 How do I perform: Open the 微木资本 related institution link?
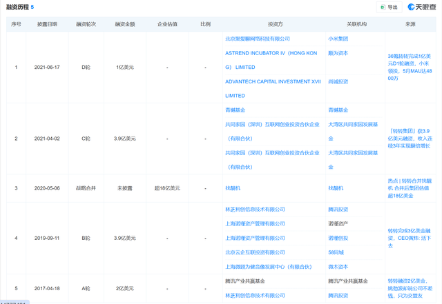[338, 267]
